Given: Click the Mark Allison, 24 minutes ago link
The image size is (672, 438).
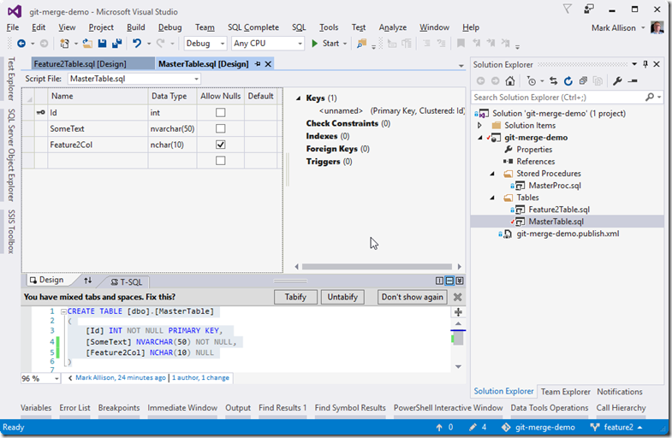Looking at the screenshot, I should [x=121, y=377].
